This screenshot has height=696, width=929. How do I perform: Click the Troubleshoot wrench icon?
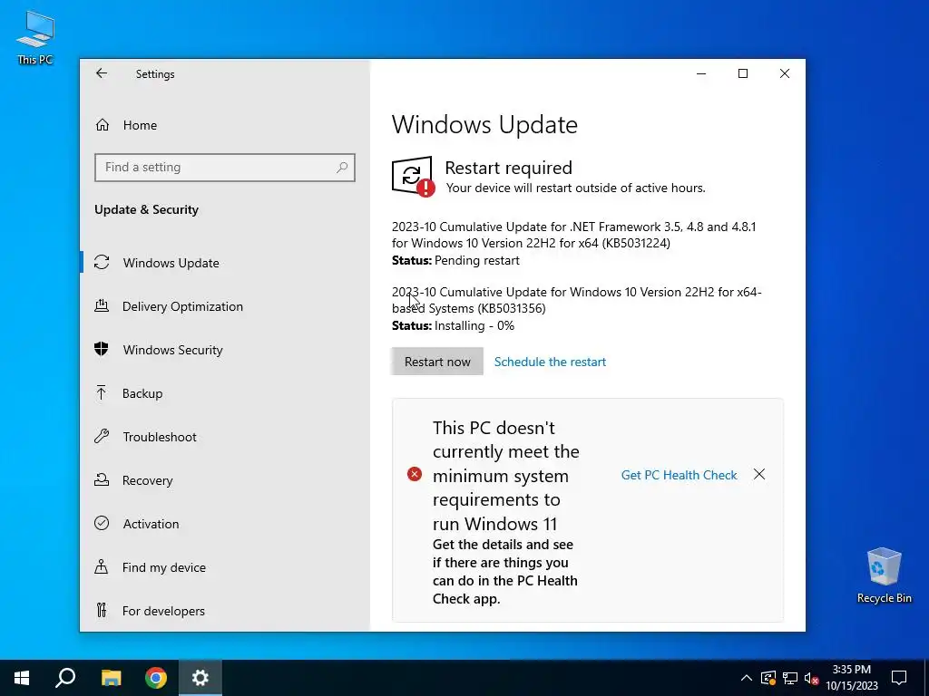[102, 437]
